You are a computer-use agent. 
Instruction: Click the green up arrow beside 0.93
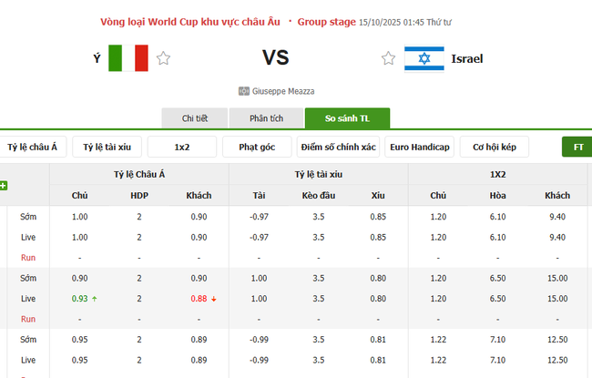(x=94, y=299)
